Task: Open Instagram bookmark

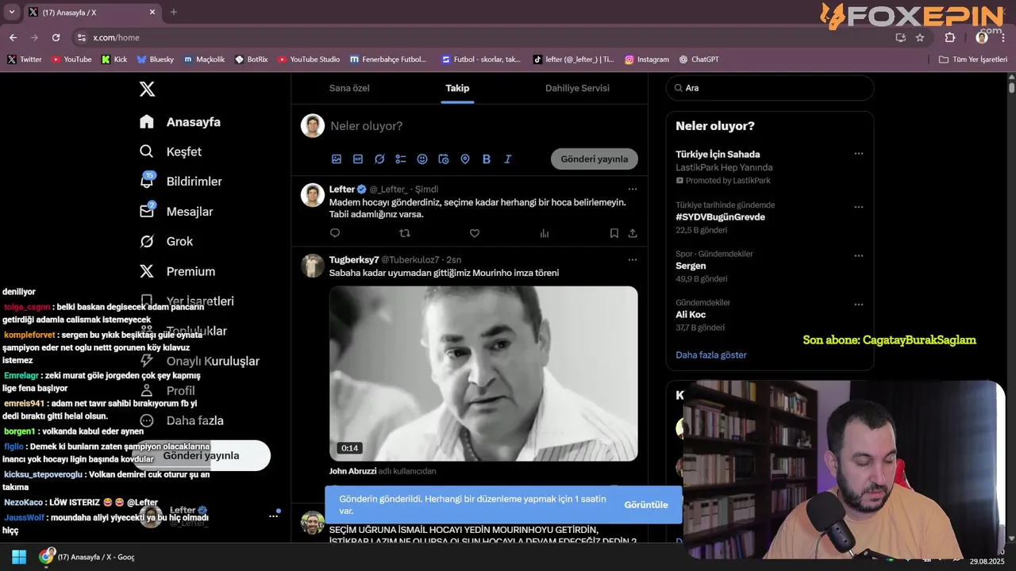Action: tap(647, 59)
